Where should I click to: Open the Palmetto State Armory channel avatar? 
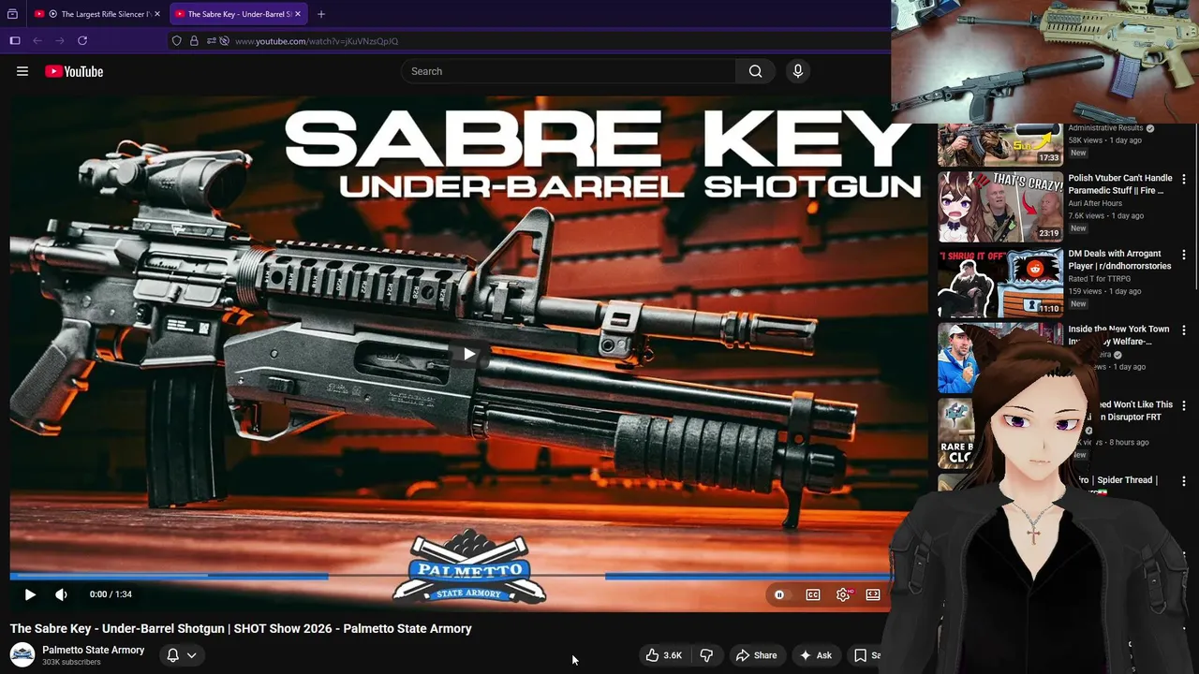click(22, 655)
